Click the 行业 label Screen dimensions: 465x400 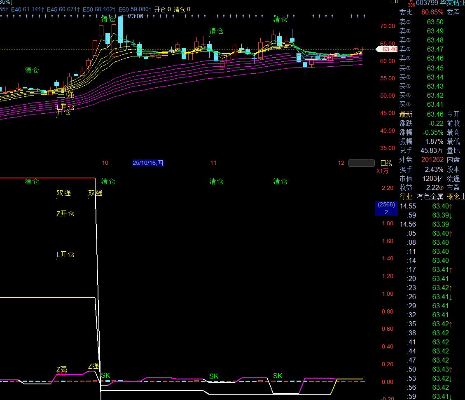click(406, 196)
